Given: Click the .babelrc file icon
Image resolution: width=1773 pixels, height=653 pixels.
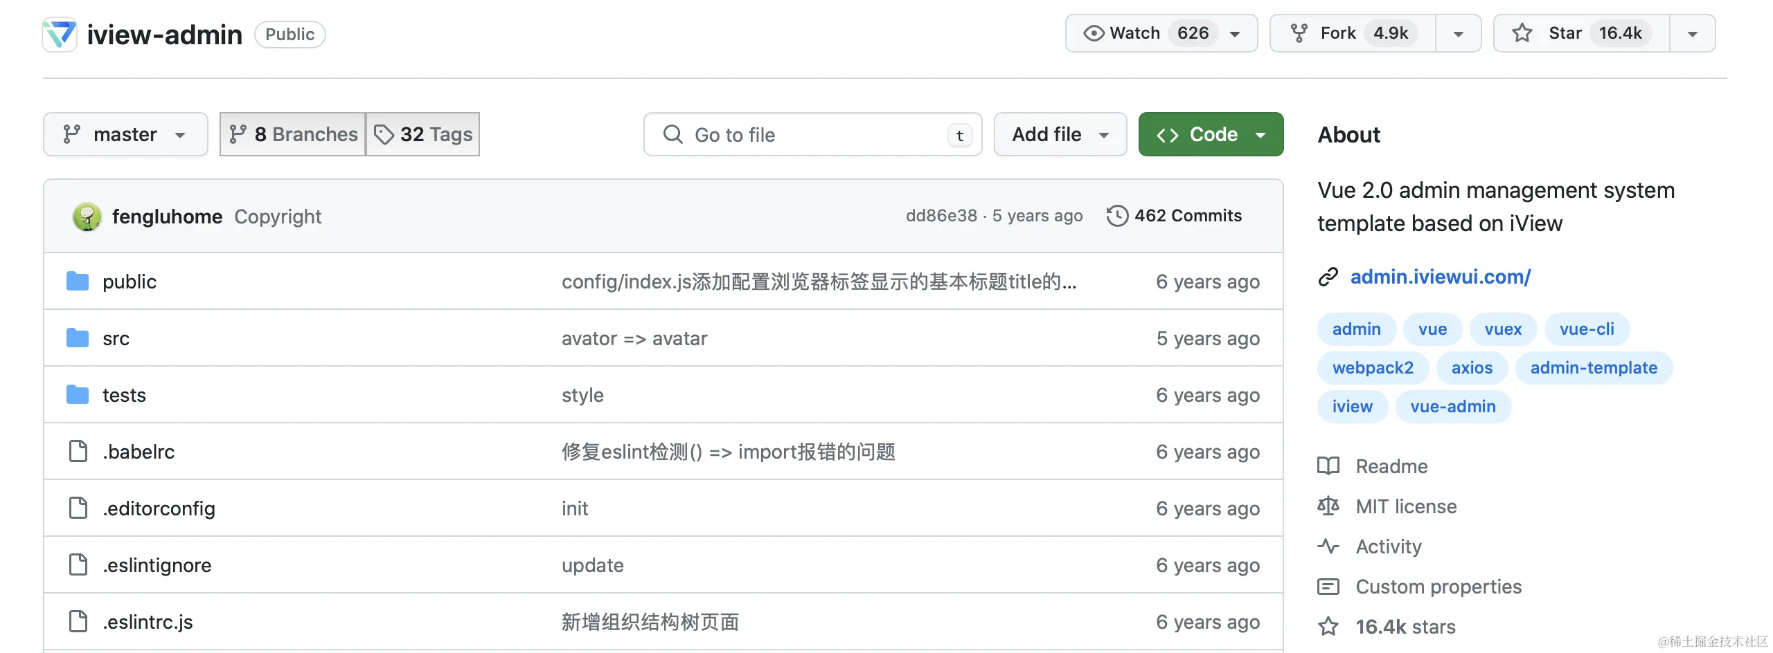Looking at the screenshot, I should click(78, 451).
